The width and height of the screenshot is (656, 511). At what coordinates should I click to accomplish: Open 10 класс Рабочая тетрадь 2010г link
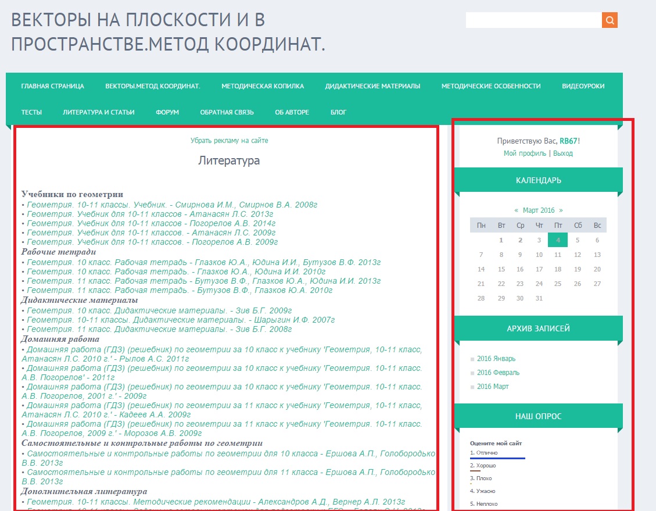tap(176, 271)
